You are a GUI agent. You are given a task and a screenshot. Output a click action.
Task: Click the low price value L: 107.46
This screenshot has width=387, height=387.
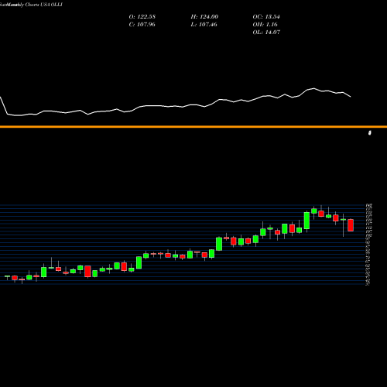pyautogui.click(x=204, y=25)
